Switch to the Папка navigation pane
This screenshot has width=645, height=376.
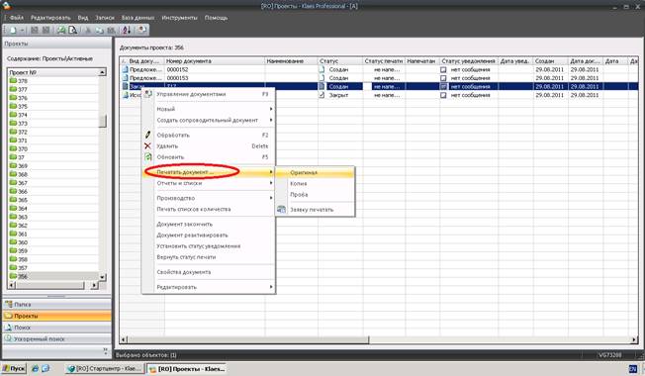(56, 305)
